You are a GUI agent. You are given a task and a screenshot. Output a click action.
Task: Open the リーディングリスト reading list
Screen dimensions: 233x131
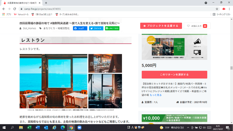tap(222, 15)
